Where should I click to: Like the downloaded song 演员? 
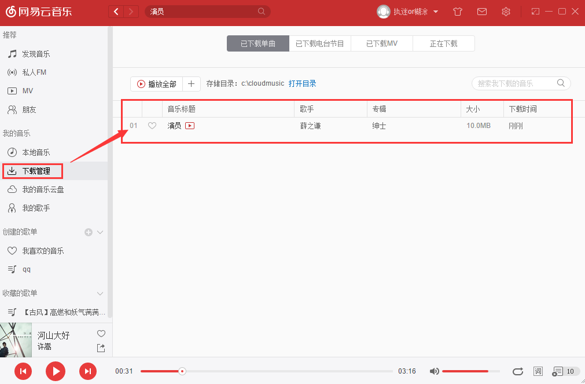[152, 125]
